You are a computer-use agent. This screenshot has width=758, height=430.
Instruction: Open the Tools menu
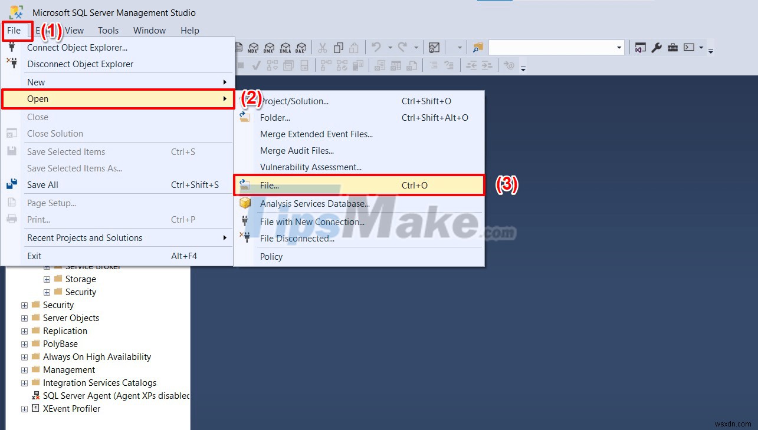(x=108, y=30)
